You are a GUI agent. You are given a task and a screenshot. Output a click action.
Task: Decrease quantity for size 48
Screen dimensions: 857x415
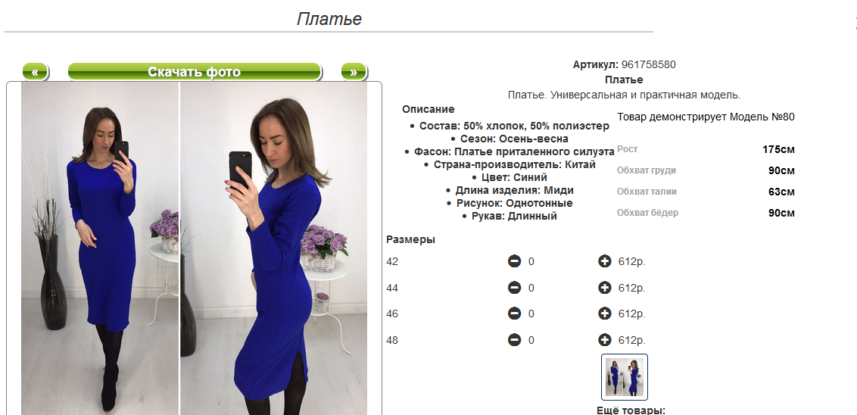tap(514, 340)
